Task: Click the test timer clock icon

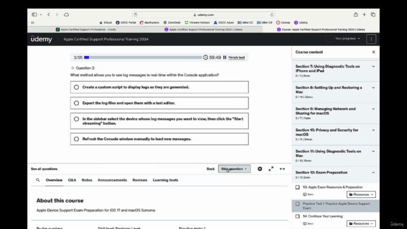Action: pyautogui.click(x=205, y=57)
